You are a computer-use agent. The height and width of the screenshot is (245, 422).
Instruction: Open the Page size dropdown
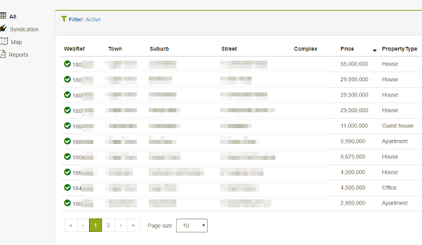192,225
